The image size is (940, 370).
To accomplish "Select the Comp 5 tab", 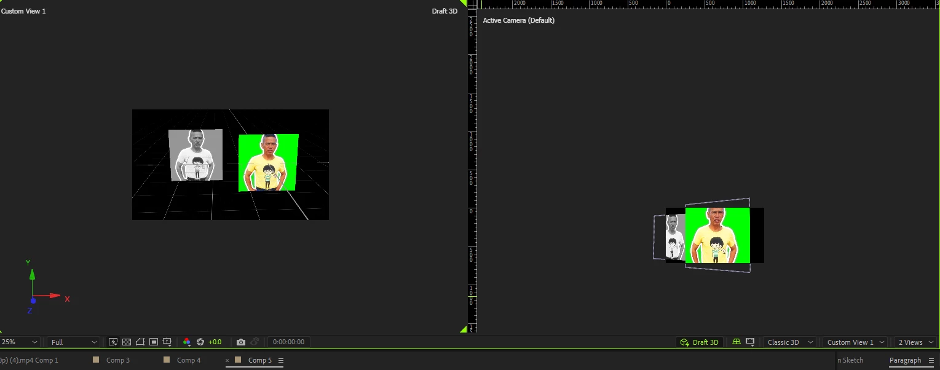I will (260, 360).
